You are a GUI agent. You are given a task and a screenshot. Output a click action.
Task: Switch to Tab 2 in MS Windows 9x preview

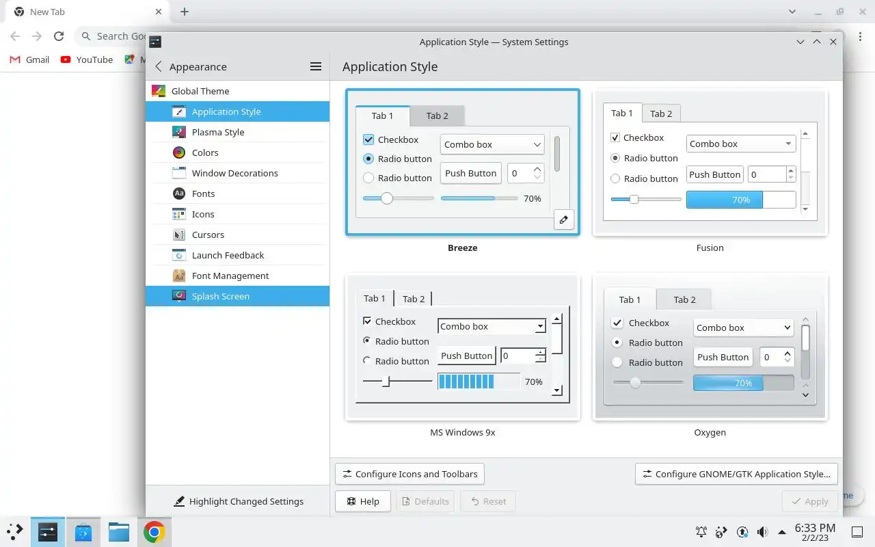(x=414, y=299)
